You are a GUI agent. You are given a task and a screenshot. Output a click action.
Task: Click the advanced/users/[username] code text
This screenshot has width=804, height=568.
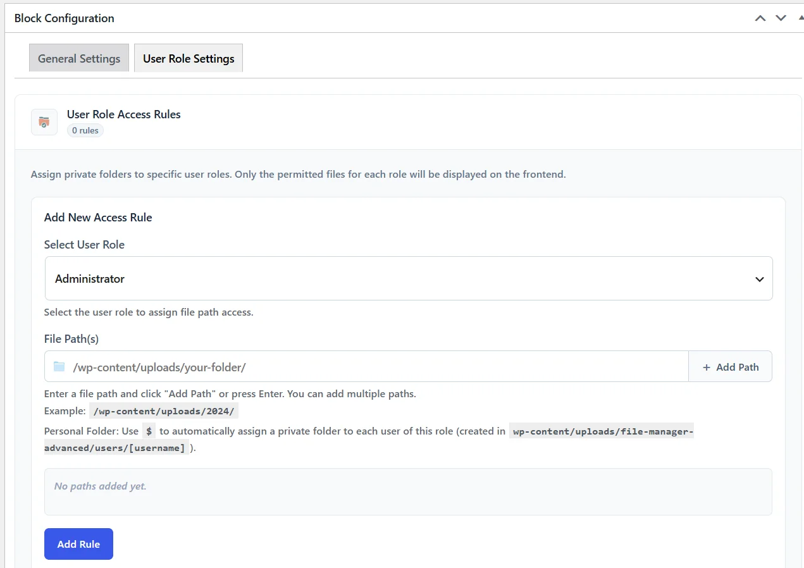[x=116, y=448]
